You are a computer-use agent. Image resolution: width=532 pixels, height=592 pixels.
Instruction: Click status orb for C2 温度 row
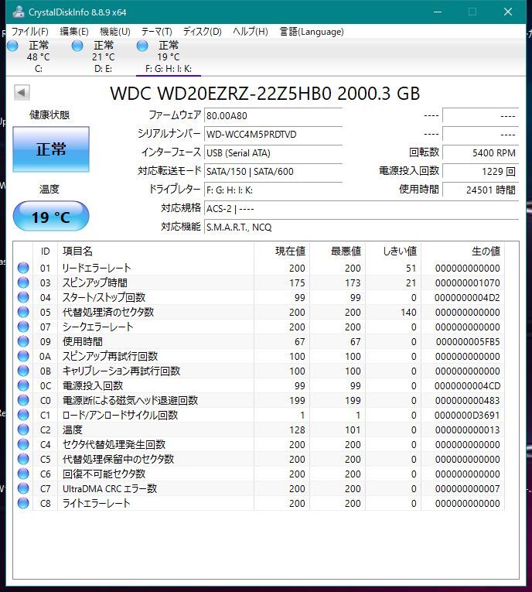pyautogui.click(x=23, y=429)
